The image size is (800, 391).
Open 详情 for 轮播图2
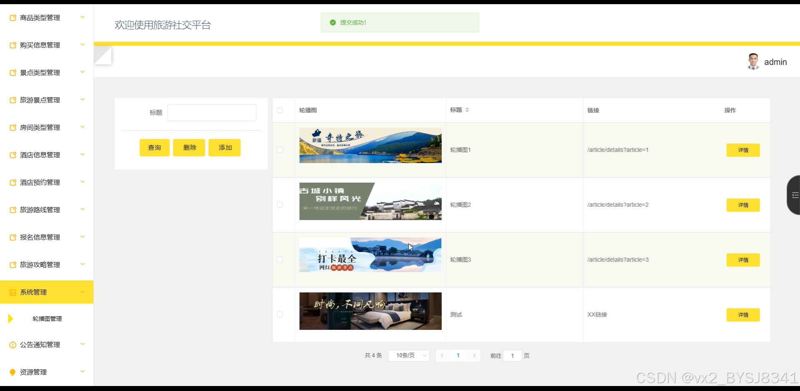743,205
